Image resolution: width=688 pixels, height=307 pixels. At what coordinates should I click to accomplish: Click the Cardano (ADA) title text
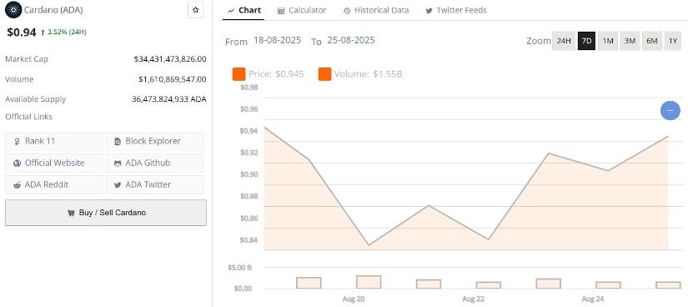click(53, 10)
